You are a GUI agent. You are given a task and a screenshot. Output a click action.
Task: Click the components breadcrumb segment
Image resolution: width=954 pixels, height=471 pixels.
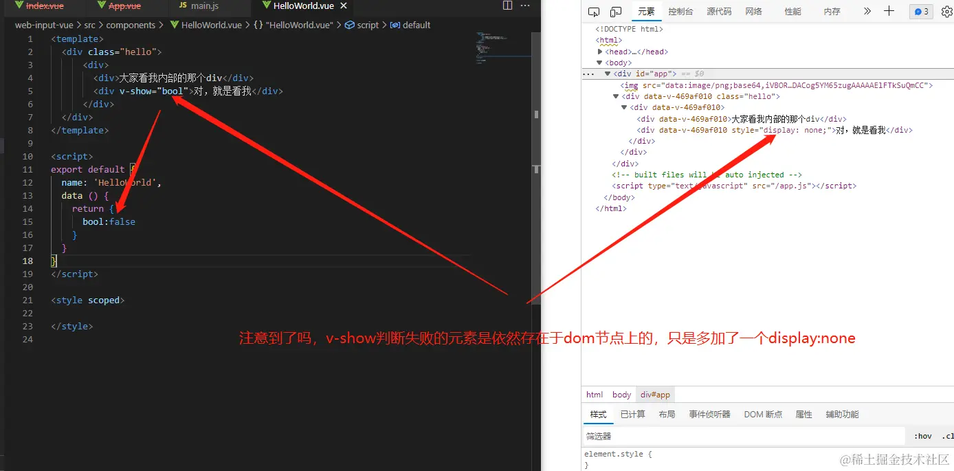(x=131, y=25)
